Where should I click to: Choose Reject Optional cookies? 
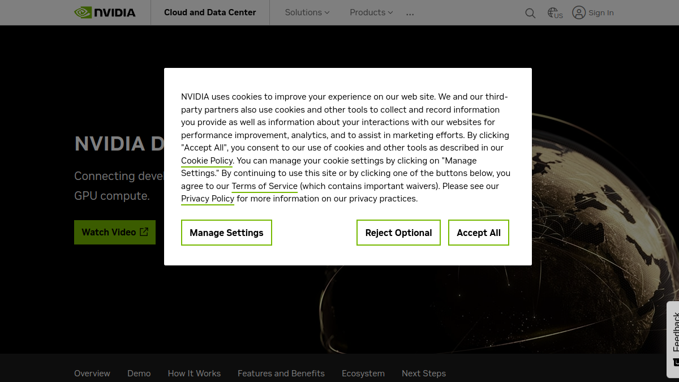398,233
